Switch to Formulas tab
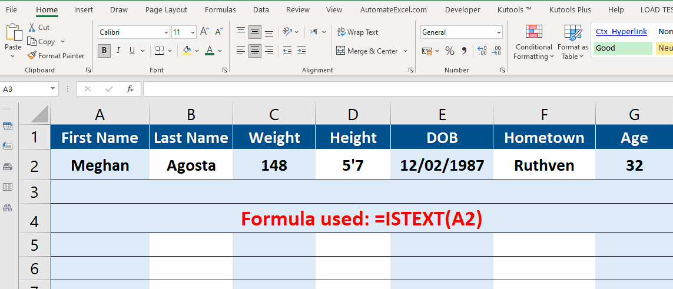Image resolution: width=673 pixels, height=289 pixels. point(220,9)
